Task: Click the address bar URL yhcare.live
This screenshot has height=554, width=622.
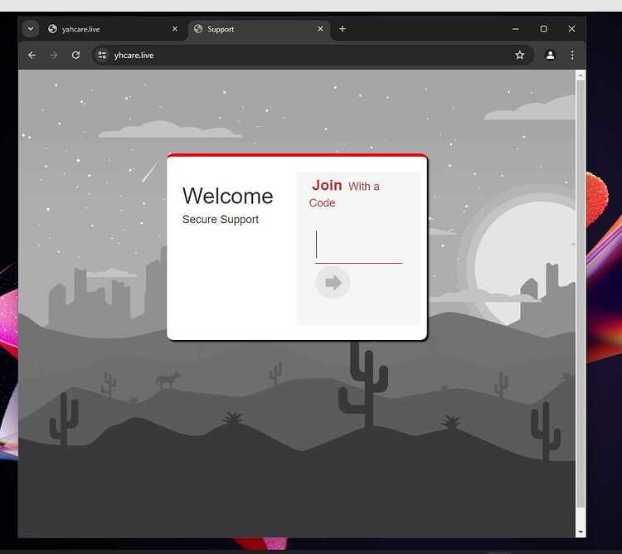Action: 134,56
